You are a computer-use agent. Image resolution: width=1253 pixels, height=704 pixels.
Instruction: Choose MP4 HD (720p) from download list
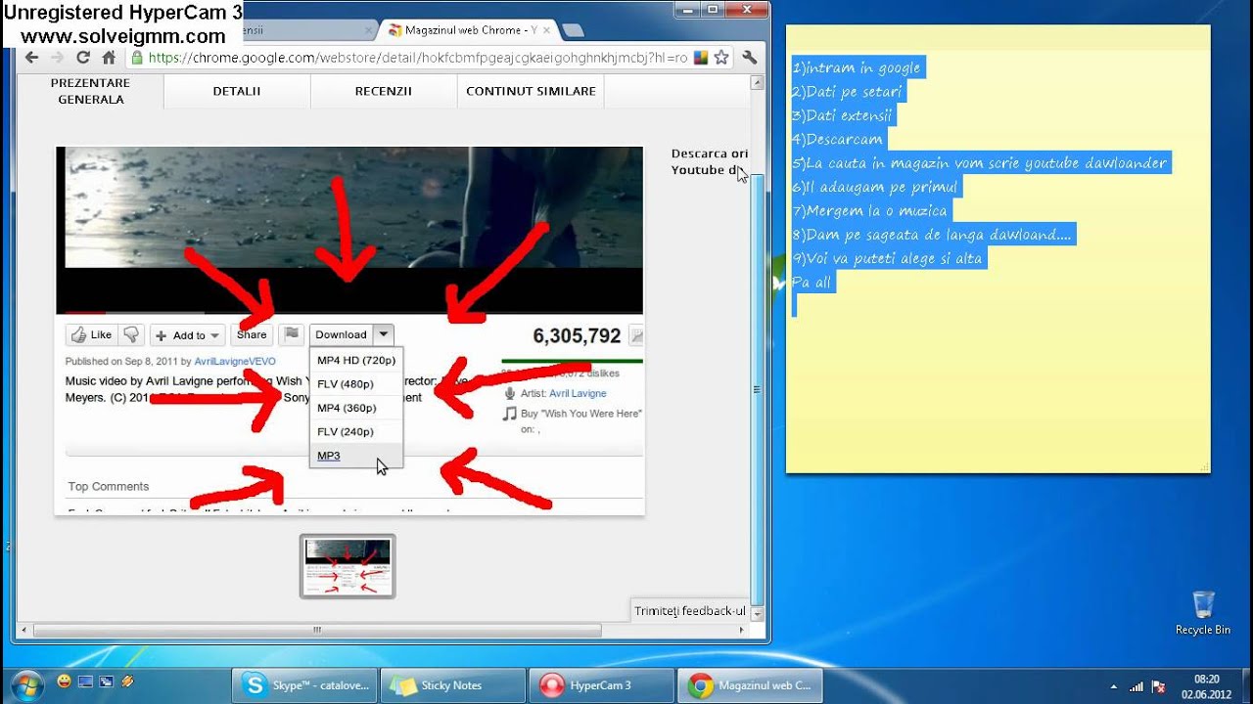click(356, 361)
